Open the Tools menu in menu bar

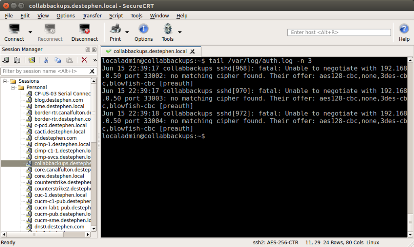(136, 16)
